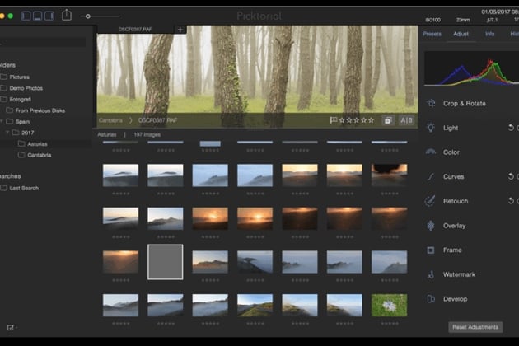
Task: Open the white flower on grass thumbnail
Action: click(389, 306)
